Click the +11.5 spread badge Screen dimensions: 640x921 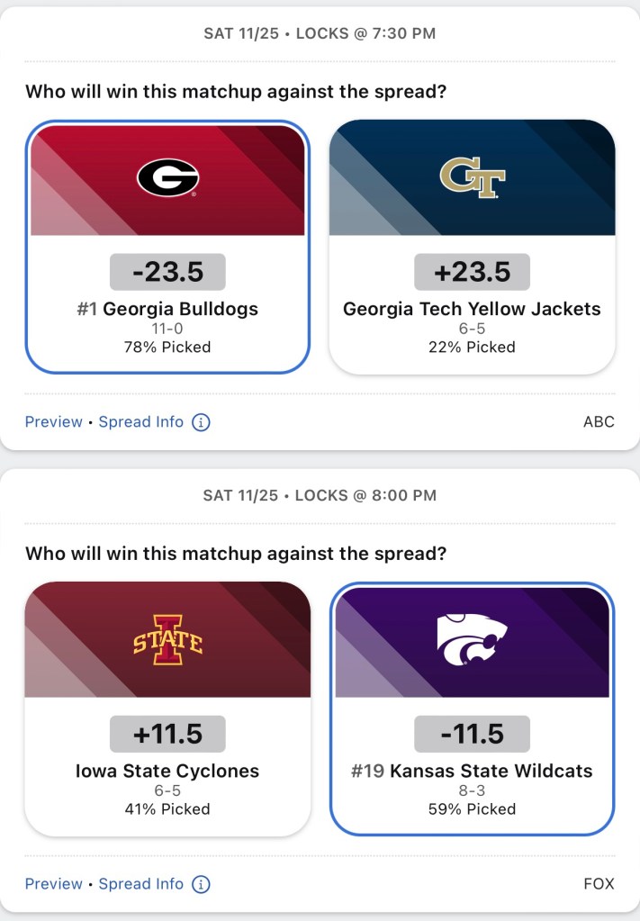point(167,734)
